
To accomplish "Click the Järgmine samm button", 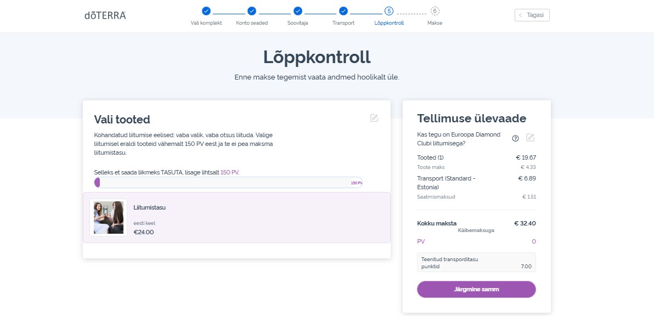I will [x=476, y=289].
